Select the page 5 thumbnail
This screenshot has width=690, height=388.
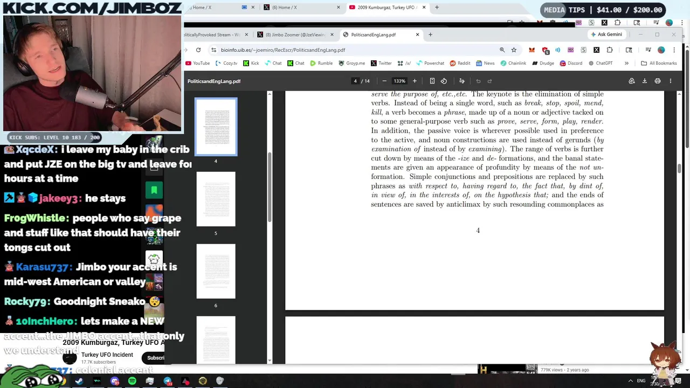coord(216,199)
